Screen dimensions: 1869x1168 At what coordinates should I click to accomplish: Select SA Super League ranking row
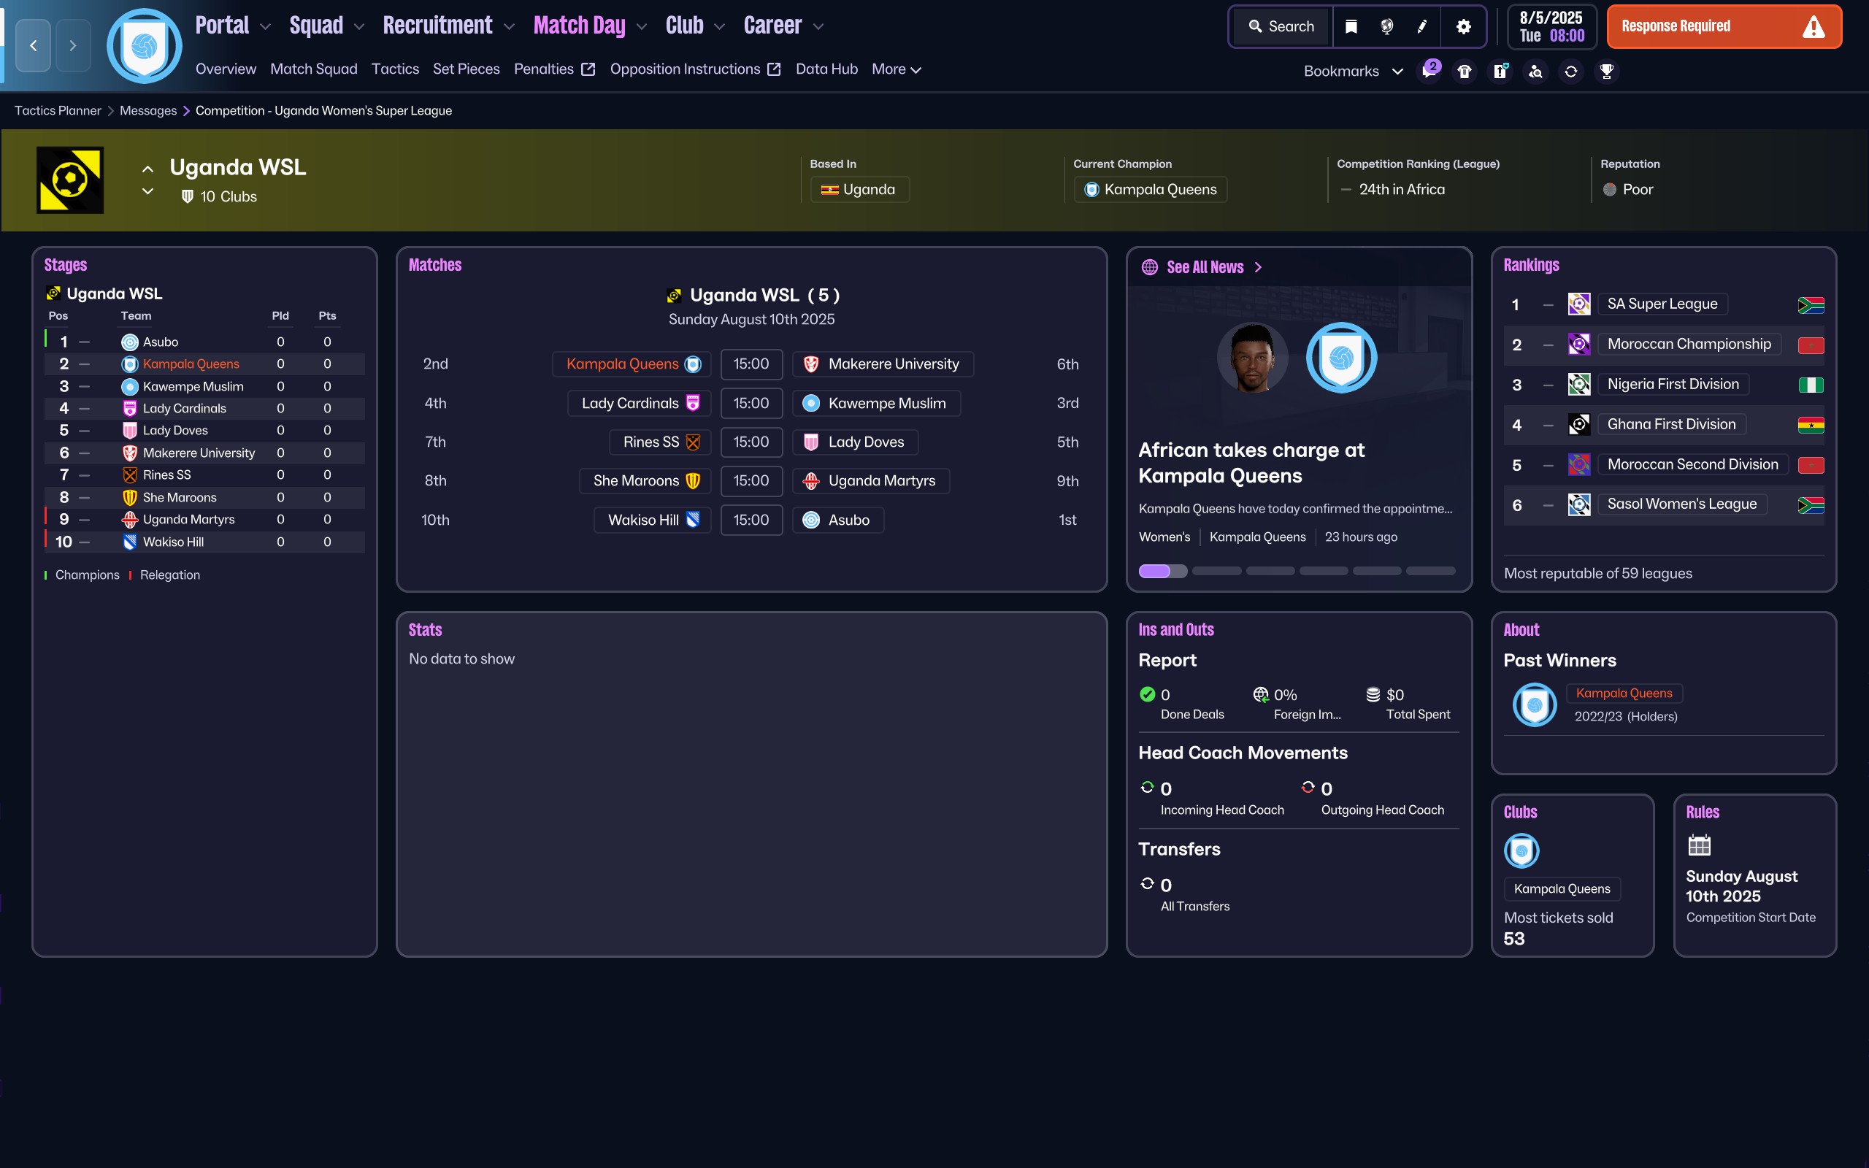[1664, 304]
